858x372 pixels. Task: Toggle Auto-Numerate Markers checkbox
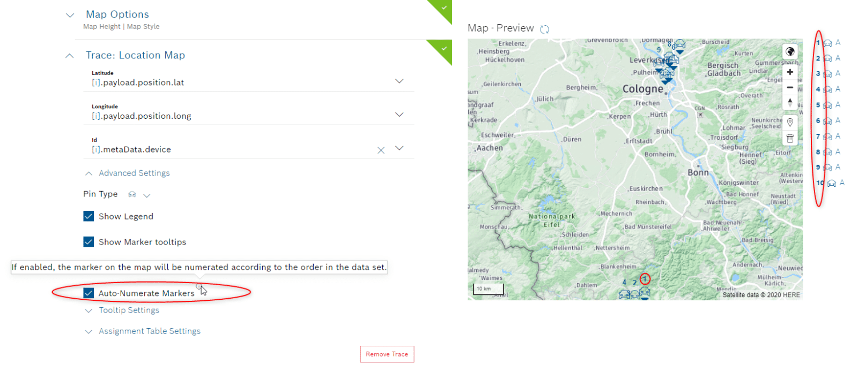point(89,293)
